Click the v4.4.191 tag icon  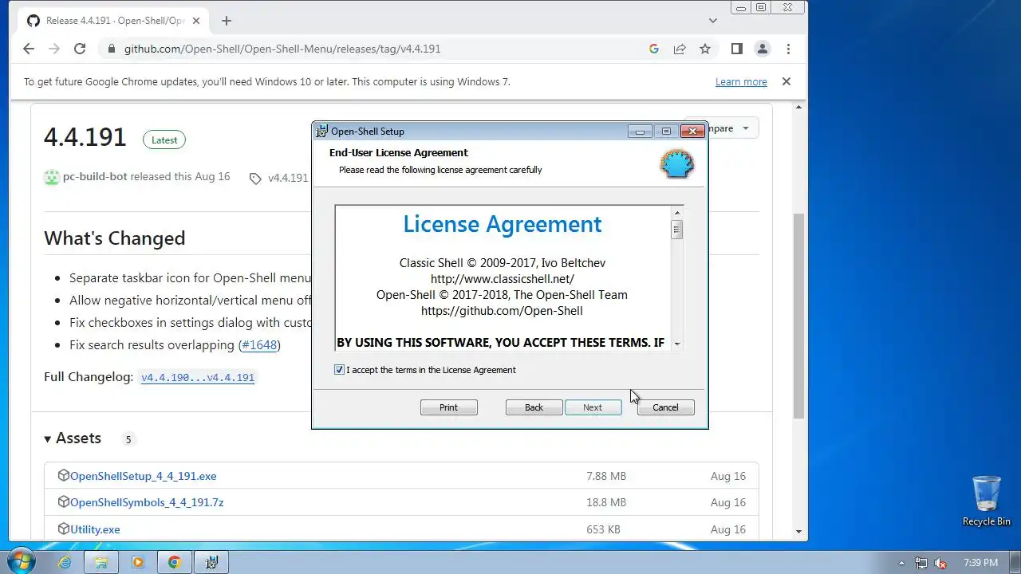click(255, 179)
